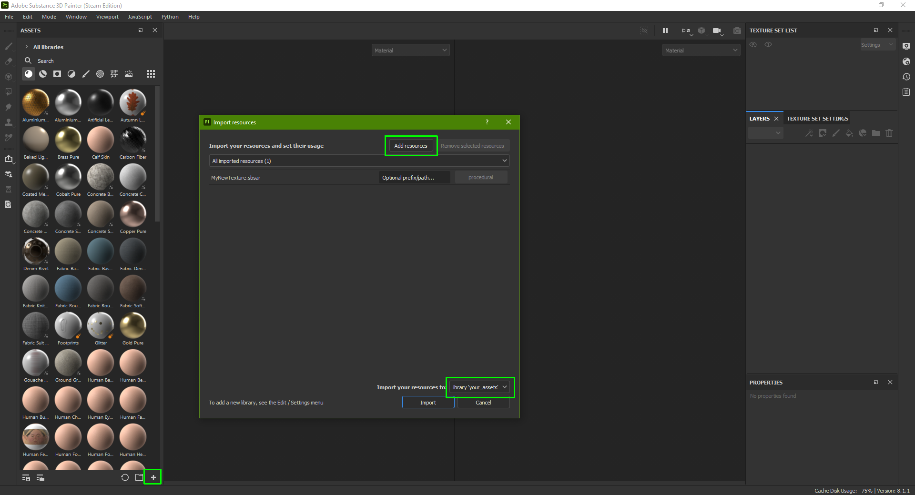Viewport: 915px width, 495px height.
Task: Open the Python menu
Action: (170, 17)
